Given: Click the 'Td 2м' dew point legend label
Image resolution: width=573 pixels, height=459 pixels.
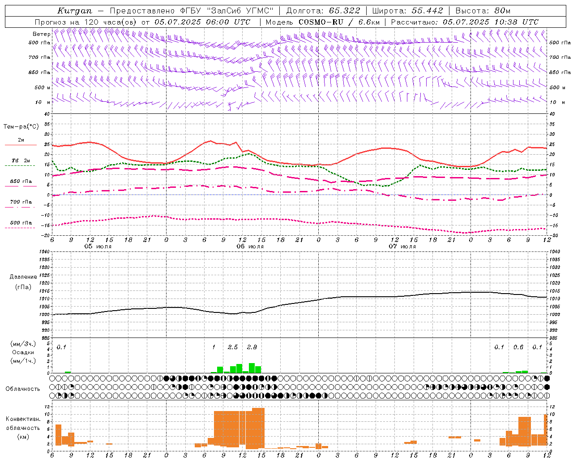Looking at the screenshot, I should 21,160.
